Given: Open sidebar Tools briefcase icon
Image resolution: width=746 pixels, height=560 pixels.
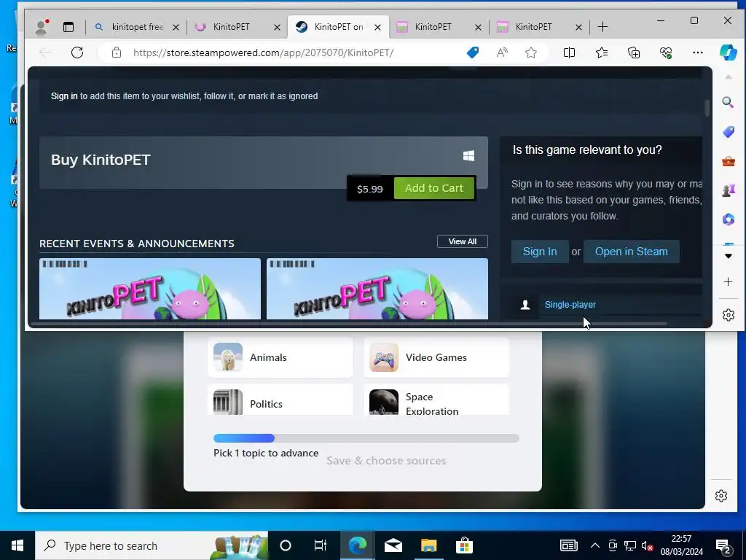Looking at the screenshot, I should click(729, 161).
